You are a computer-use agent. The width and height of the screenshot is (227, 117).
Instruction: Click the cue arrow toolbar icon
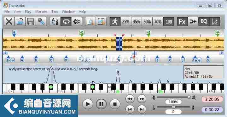tap(77, 21)
